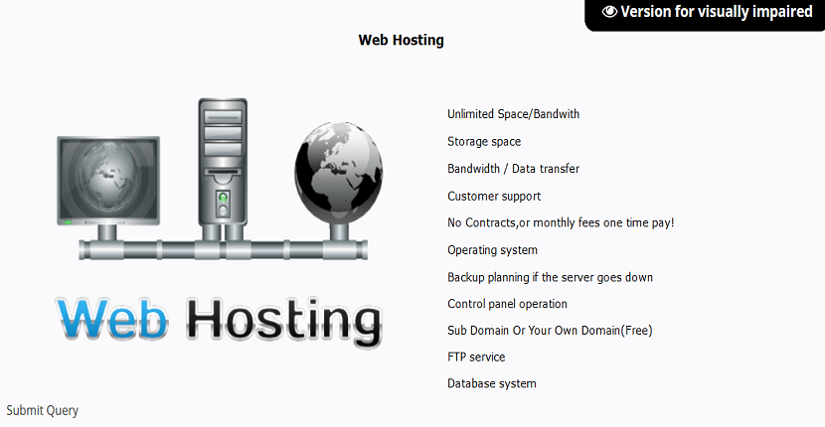Click the "Database system" feature text
Viewport: 825px width, 427px height.
click(x=492, y=384)
